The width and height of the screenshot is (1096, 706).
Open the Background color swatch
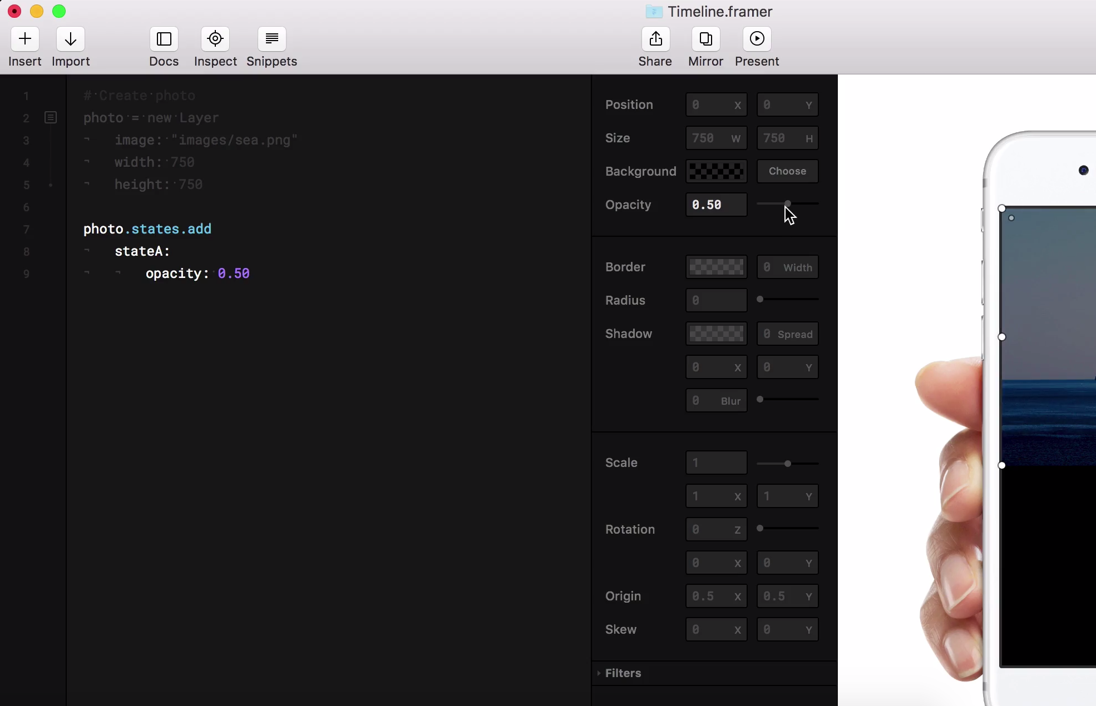point(717,171)
